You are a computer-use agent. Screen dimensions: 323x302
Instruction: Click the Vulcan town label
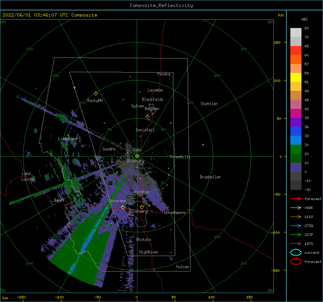click(x=183, y=267)
